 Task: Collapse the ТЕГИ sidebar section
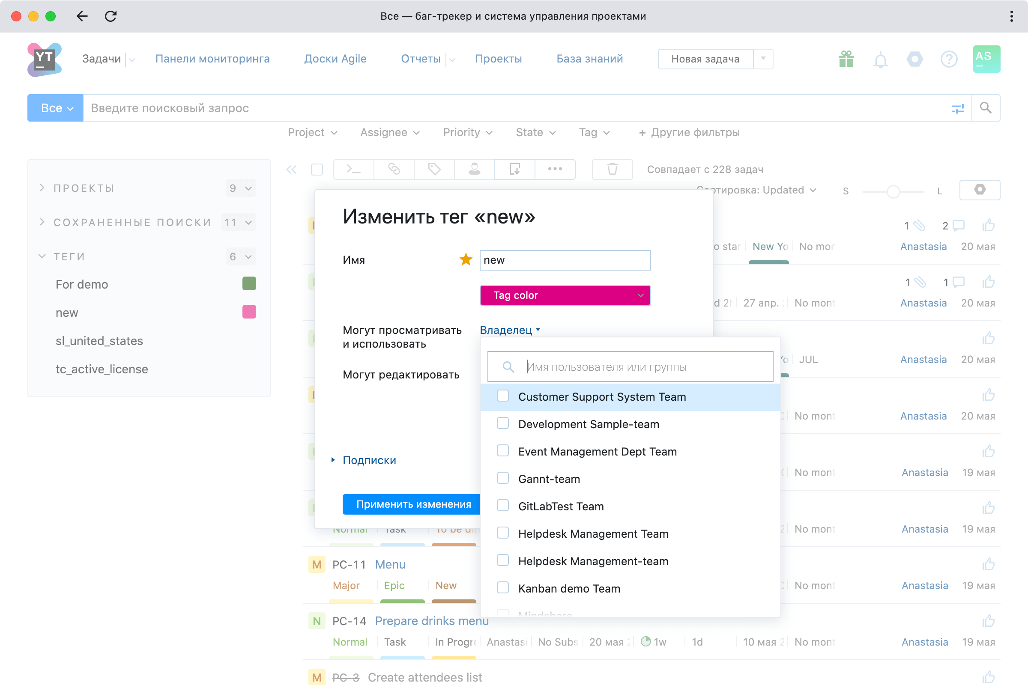tap(69, 256)
